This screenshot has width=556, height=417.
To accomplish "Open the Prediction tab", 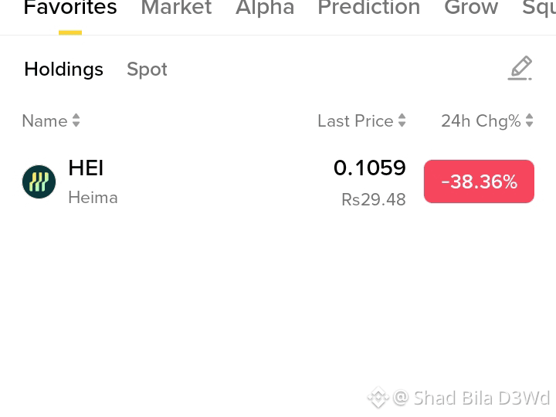I will (x=369, y=7).
